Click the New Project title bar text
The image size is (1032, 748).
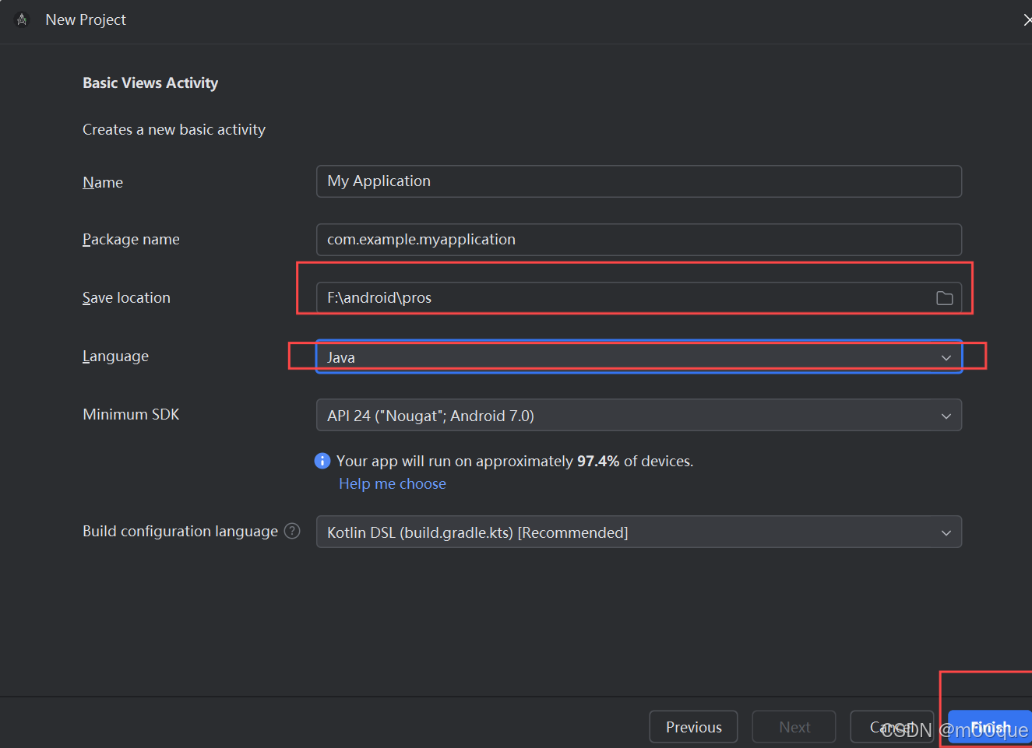pos(85,19)
